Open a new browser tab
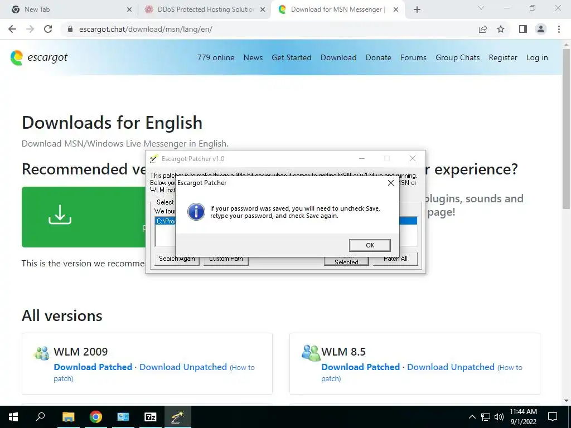 pyautogui.click(x=417, y=10)
